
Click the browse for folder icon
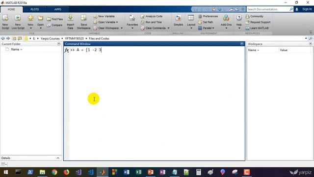pyautogui.click(x=20, y=38)
